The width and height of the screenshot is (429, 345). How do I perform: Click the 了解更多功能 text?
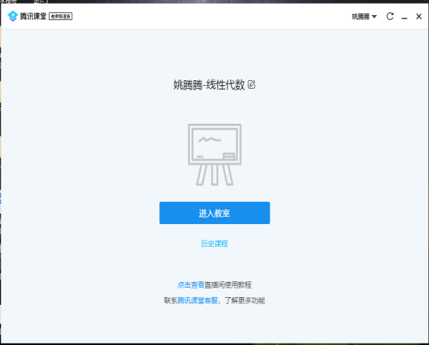245,301
